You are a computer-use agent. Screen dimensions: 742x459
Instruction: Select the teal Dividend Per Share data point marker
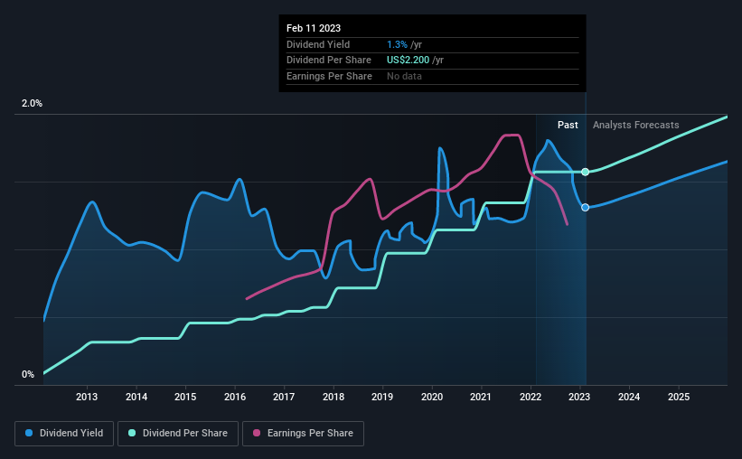586,172
